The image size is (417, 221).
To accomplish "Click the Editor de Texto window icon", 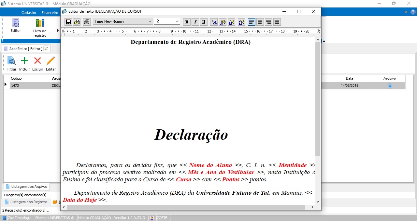I will coord(64,11).
